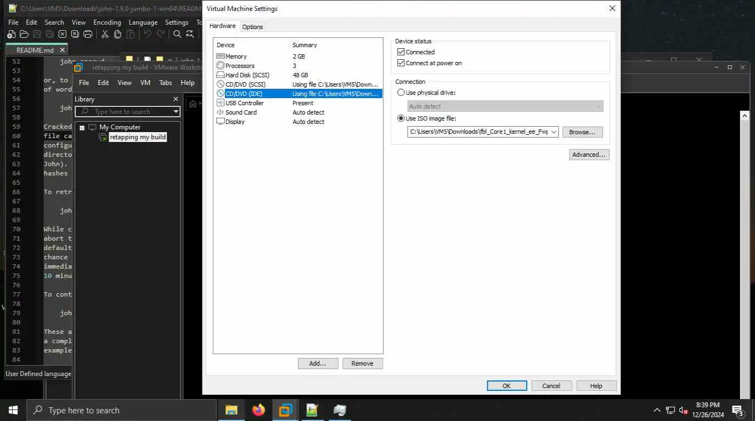
Task: Click the Windows Start button
Action: click(13, 410)
